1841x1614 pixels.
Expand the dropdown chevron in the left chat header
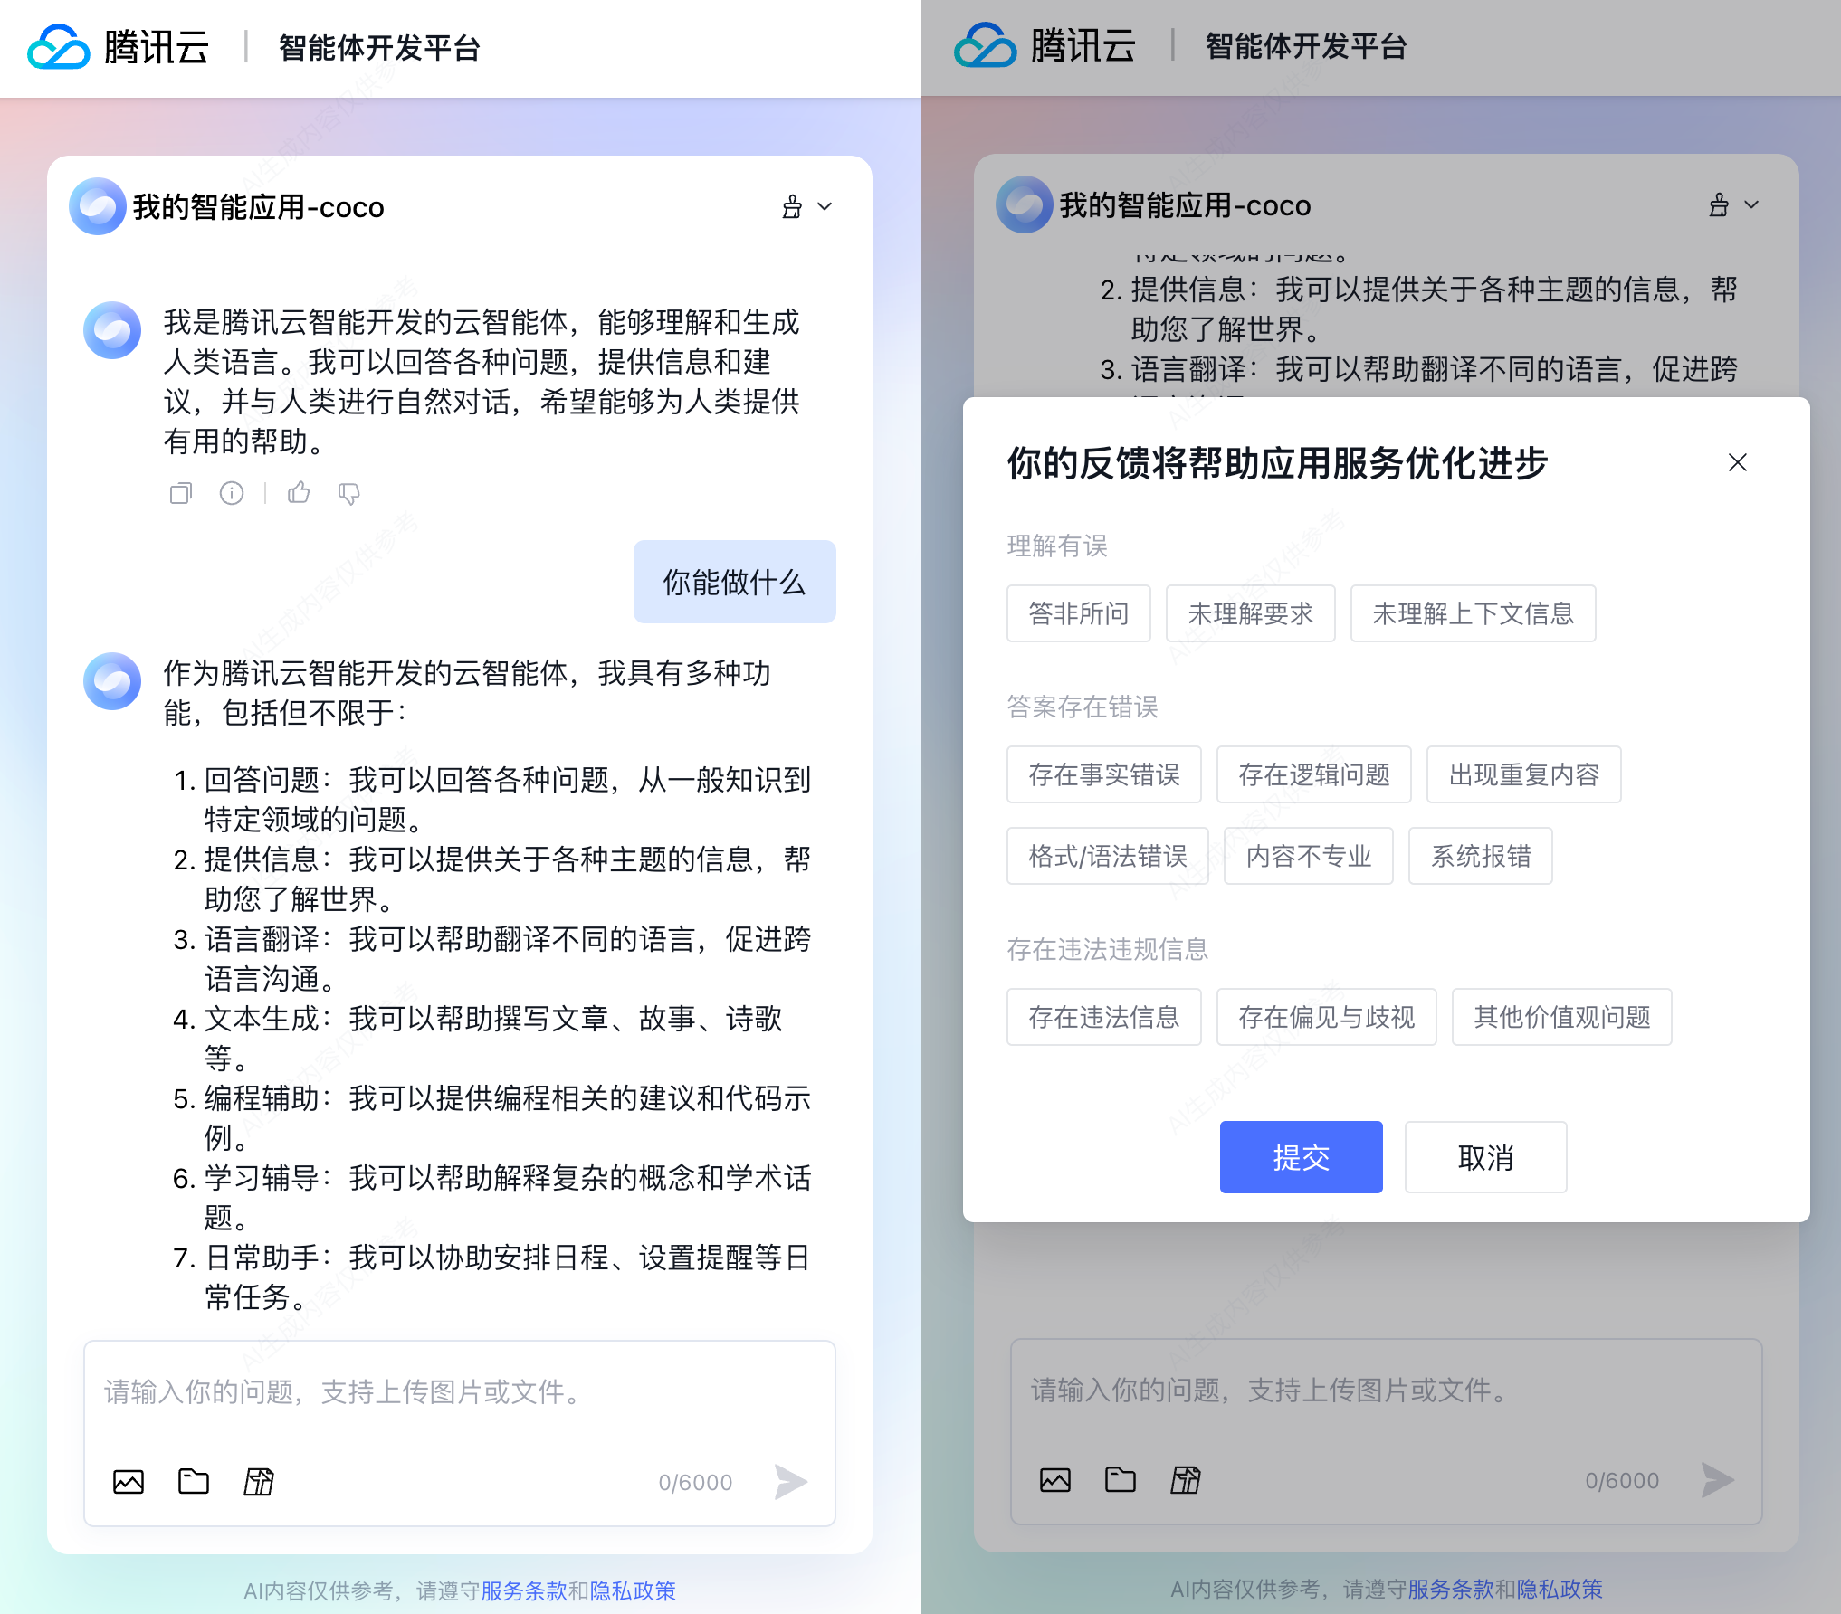[825, 206]
